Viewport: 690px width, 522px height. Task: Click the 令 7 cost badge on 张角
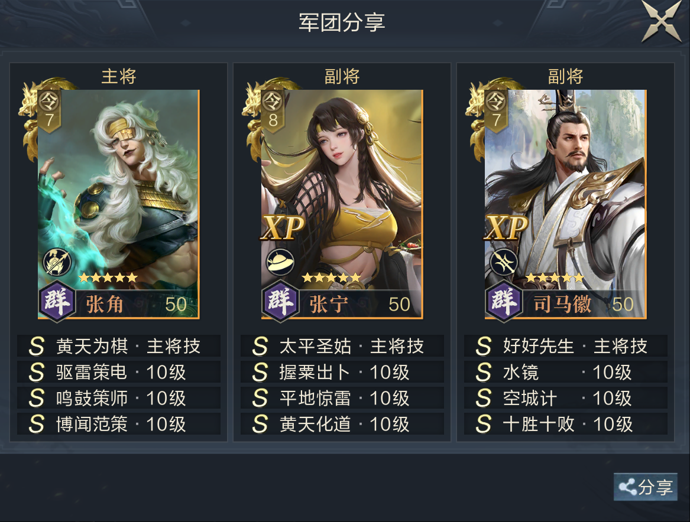(49, 110)
